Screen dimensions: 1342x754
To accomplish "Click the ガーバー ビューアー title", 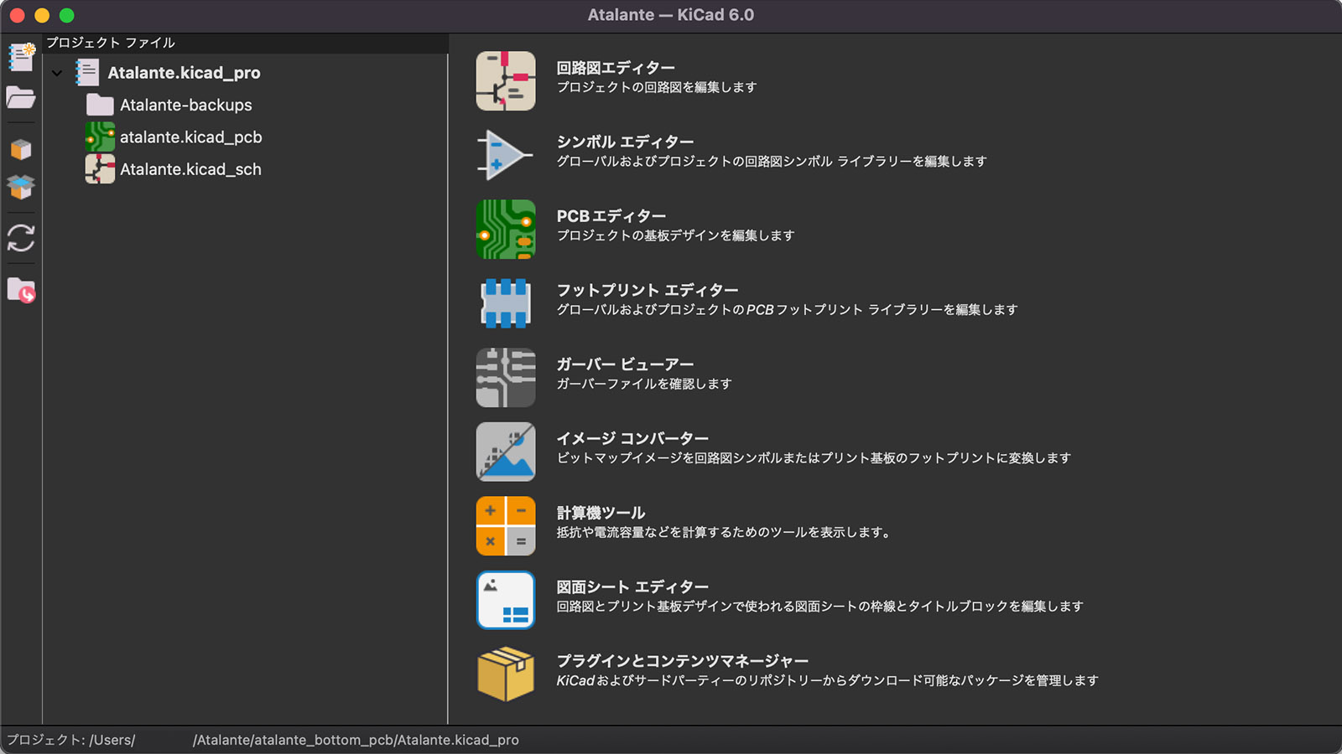I will (626, 364).
